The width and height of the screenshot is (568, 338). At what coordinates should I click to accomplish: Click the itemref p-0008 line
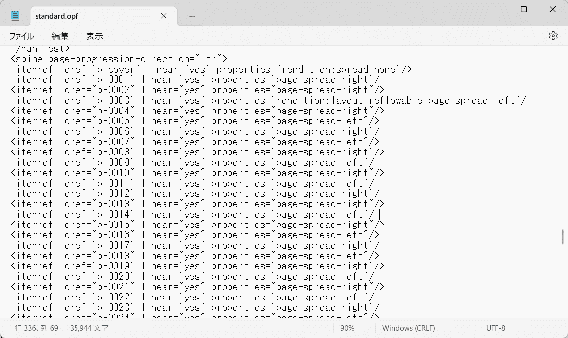[x=197, y=152]
